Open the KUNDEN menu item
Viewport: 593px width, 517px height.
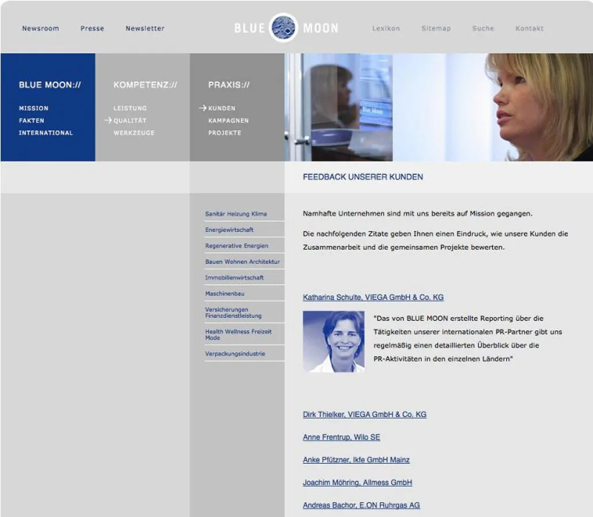point(222,108)
